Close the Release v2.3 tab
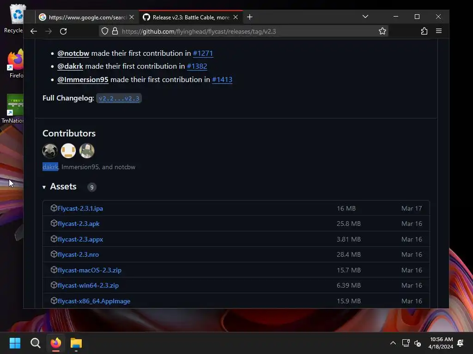The width and height of the screenshot is (473, 354). [236, 17]
